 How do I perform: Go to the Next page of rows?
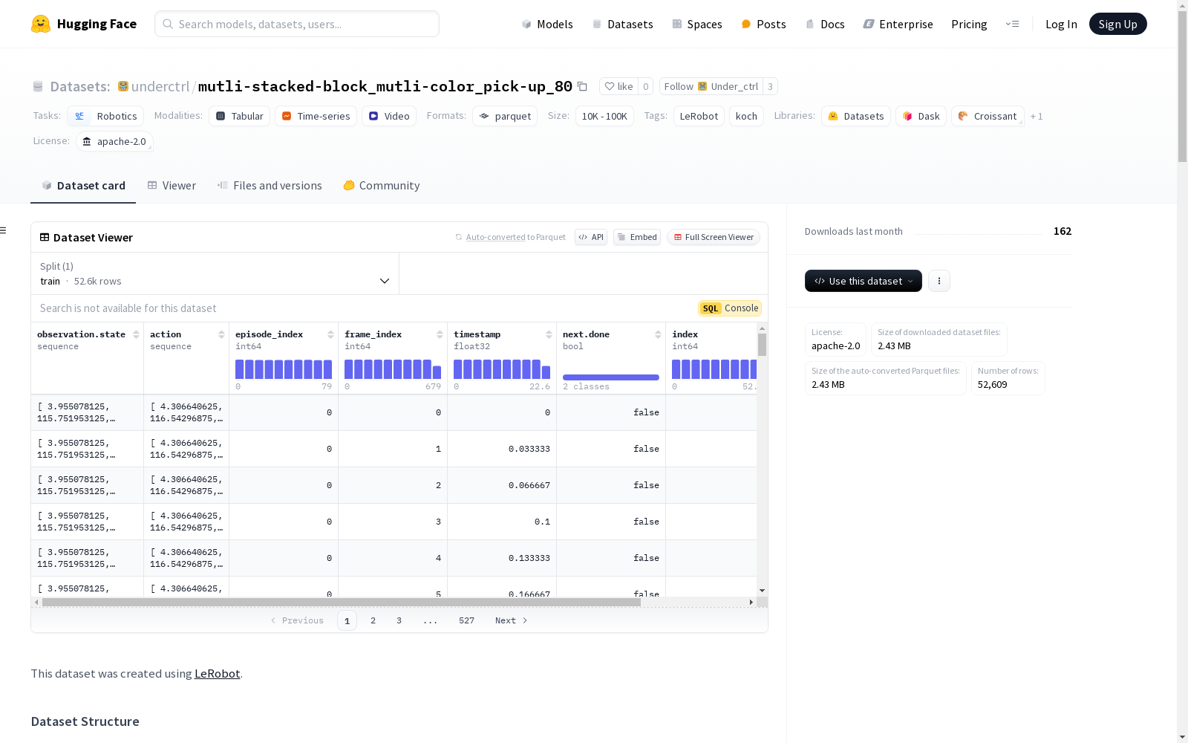(x=511, y=620)
